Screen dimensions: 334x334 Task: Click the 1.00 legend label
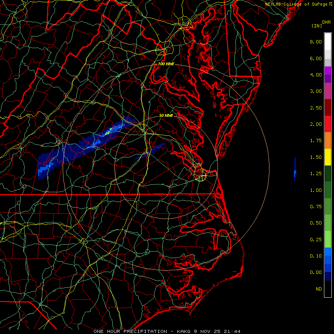coord(316,190)
